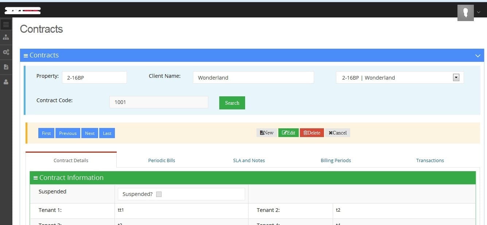Open the hamburger menu in sidebar
The height and width of the screenshot is (225, 487).
tap(6, 25)
